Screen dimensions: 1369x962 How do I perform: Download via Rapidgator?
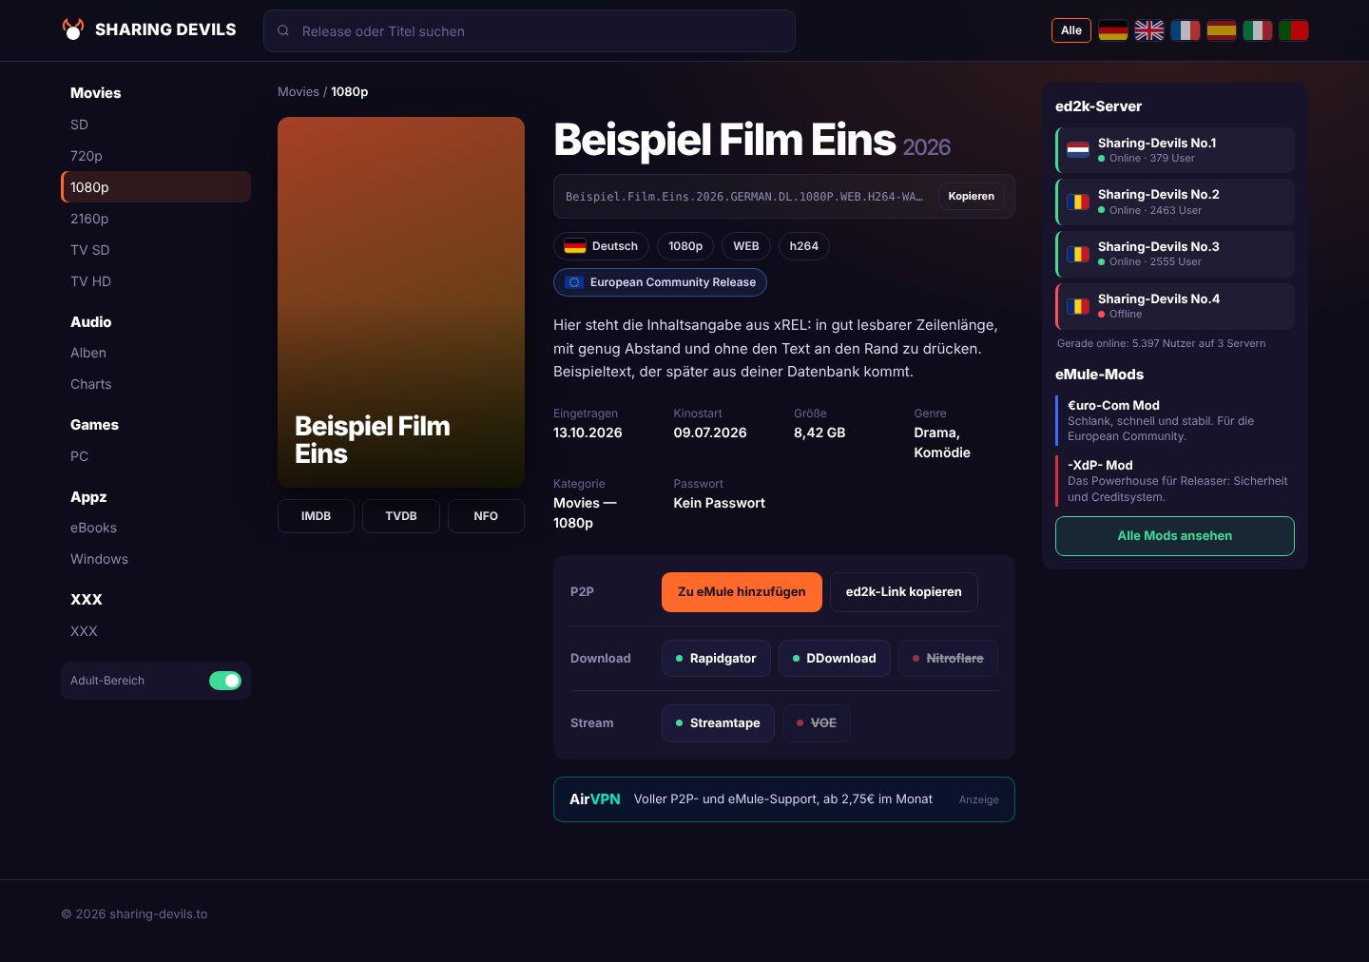tap(716, 659)
